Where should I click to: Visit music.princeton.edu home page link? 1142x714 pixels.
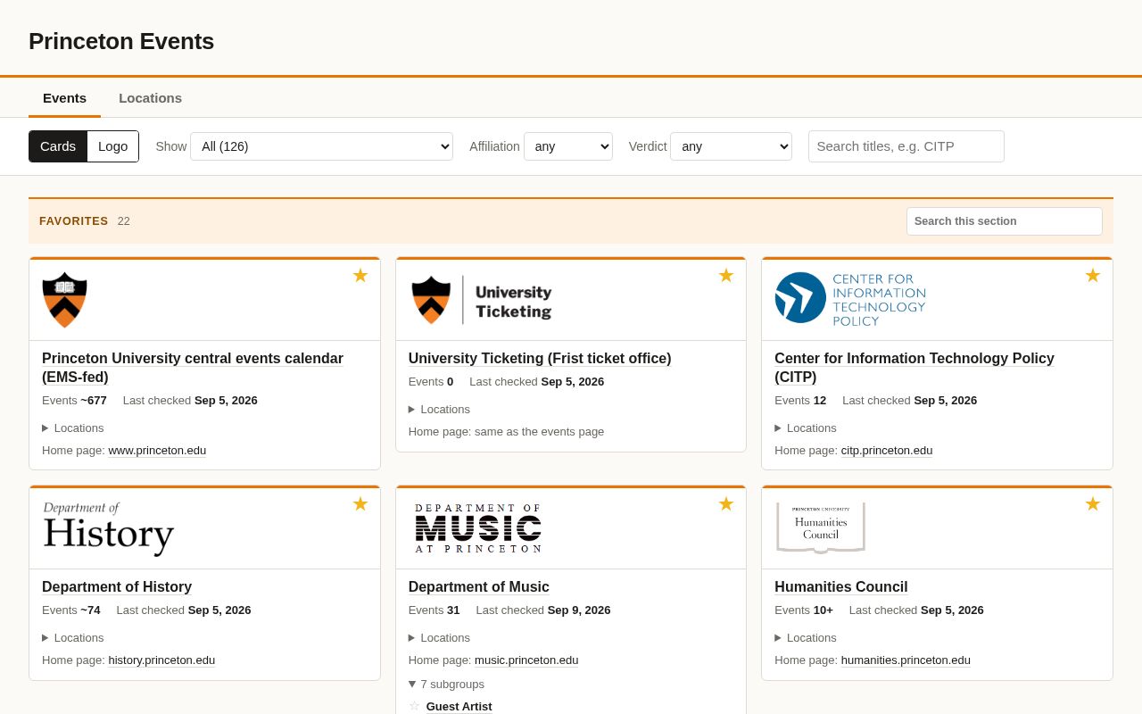[526, 660]
